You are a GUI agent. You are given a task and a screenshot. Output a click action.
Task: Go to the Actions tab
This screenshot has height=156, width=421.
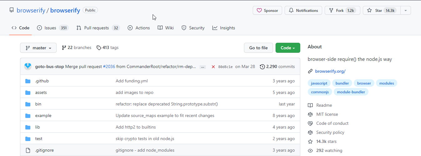139,28
